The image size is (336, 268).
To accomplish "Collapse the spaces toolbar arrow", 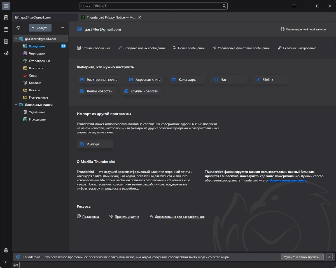I will click(x=6, y=262).
